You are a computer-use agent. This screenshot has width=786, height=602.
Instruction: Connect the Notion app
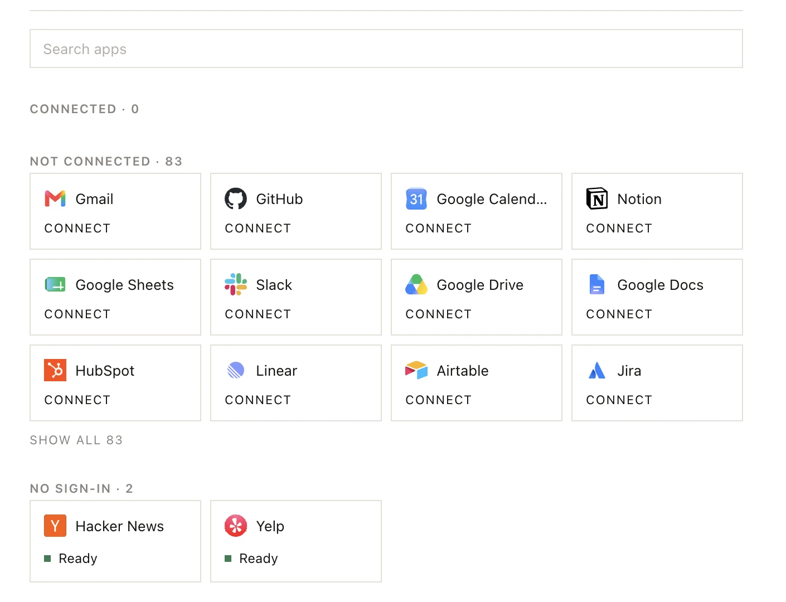pos(619,229)
